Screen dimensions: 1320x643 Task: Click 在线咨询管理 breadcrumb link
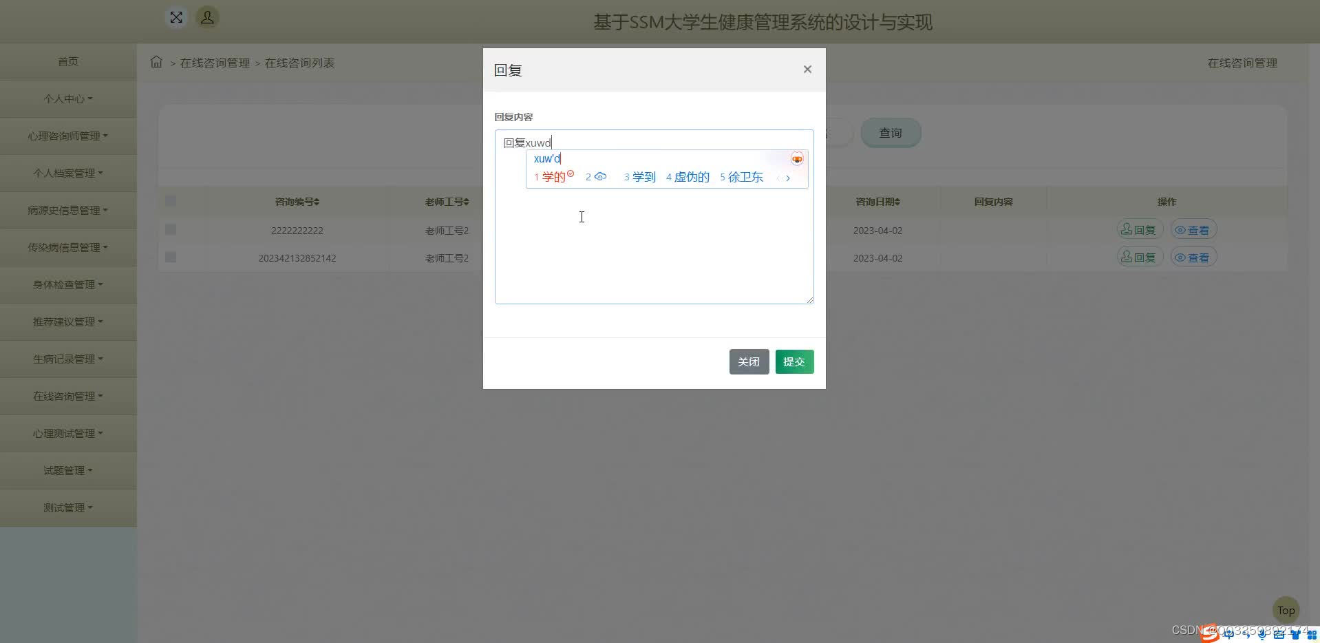tap(215, 63)
